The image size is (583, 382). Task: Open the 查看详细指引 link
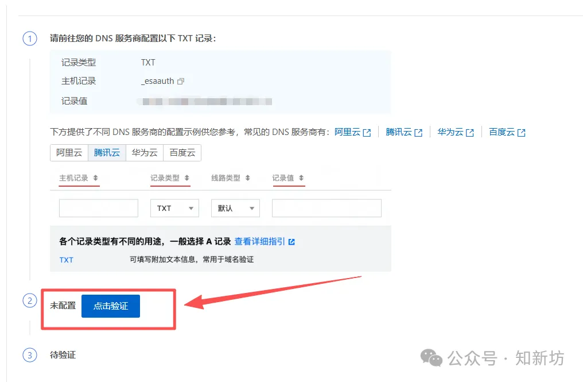[259, 241]
